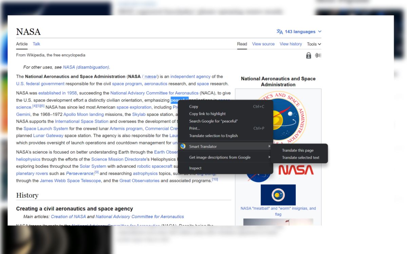The height and width of the screenshot is (254, 407).
Task: Follow the Creation of NASA link
Action: pyautogui.click(x=68, y=217)
